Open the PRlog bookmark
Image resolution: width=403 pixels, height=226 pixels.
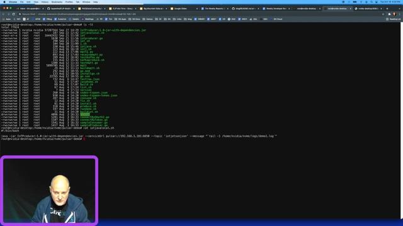coord(47,19)
